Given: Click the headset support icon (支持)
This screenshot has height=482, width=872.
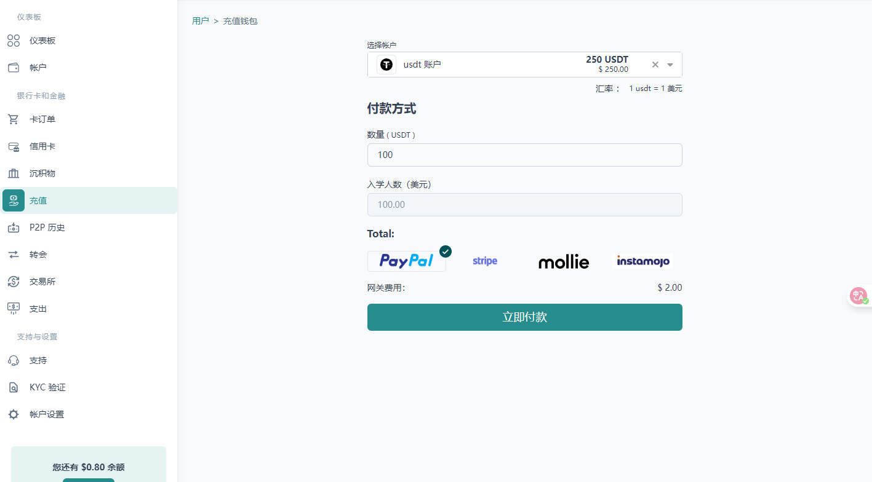Looking at the screenshot, I should (x=14, y=360).
